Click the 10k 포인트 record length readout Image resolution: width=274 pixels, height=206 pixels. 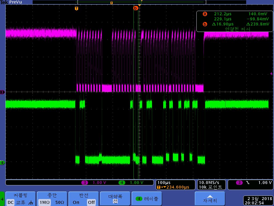[210, 187]
